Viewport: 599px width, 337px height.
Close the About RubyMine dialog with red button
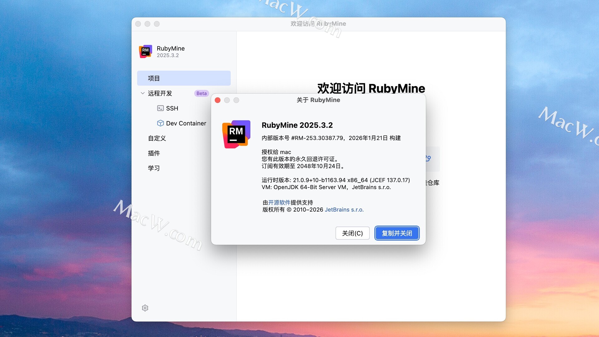(218, 100)
